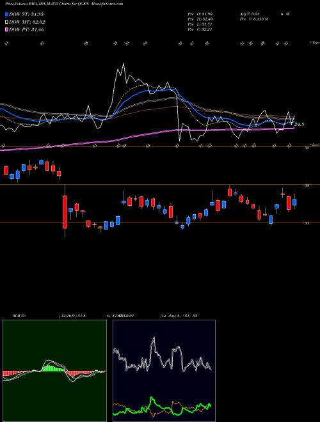Select the 'DOW MT: 32.02' legend label

click(27, 22)
